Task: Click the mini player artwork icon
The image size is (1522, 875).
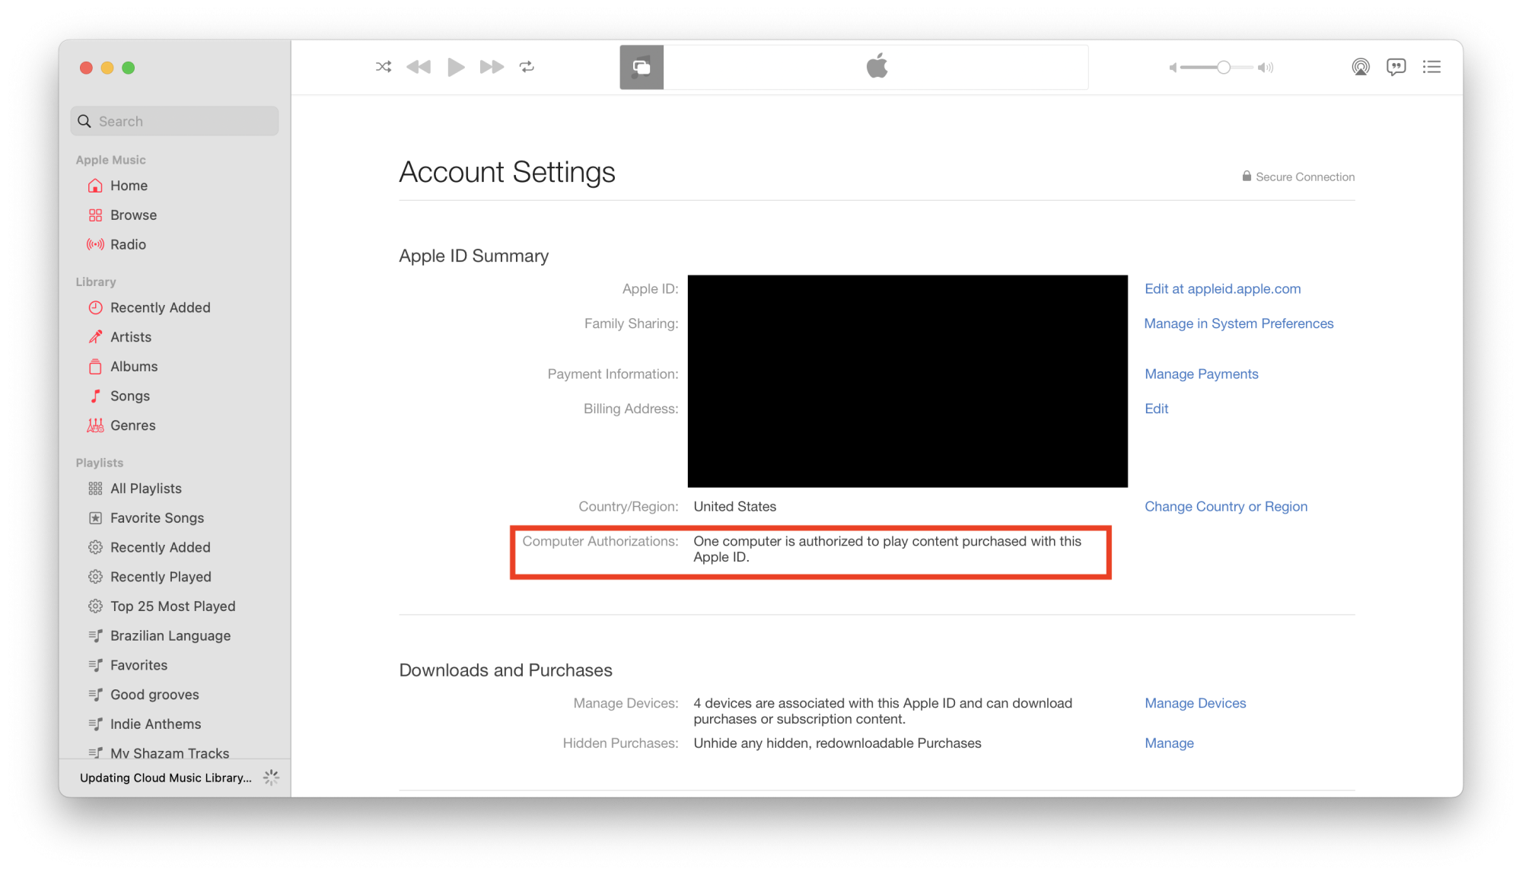Action: [642, 67]
